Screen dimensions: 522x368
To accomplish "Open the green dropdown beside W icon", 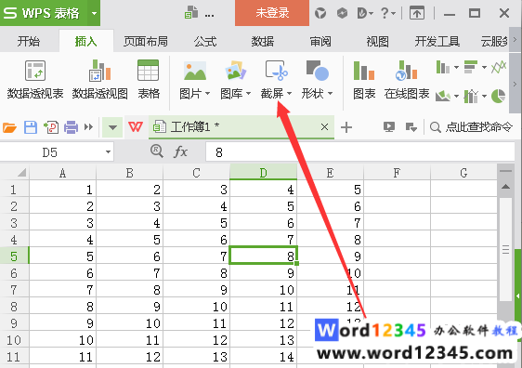I will [x=112, y=127].
